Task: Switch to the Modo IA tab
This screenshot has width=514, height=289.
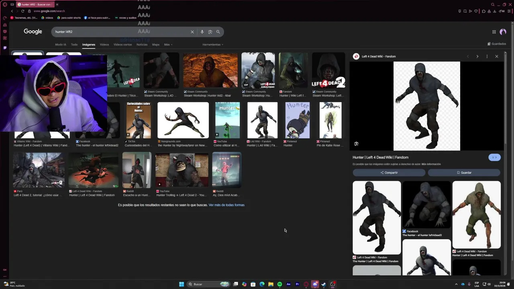Action: 61,45
